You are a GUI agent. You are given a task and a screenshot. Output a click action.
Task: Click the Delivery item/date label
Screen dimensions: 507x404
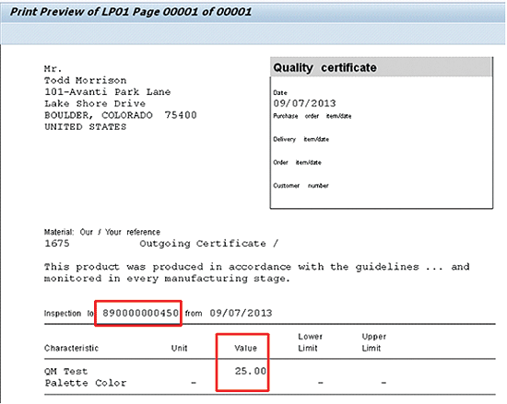[x=301, y=139]
